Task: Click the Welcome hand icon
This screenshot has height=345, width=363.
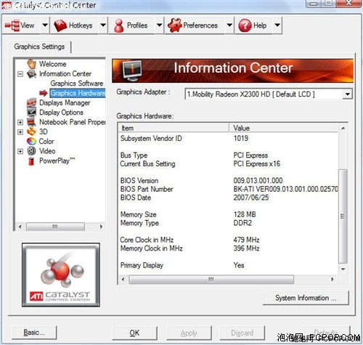Action: (31, 64)
